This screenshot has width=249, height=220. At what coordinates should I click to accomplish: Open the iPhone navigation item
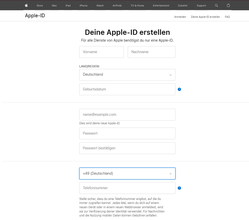tap(83, 6)
